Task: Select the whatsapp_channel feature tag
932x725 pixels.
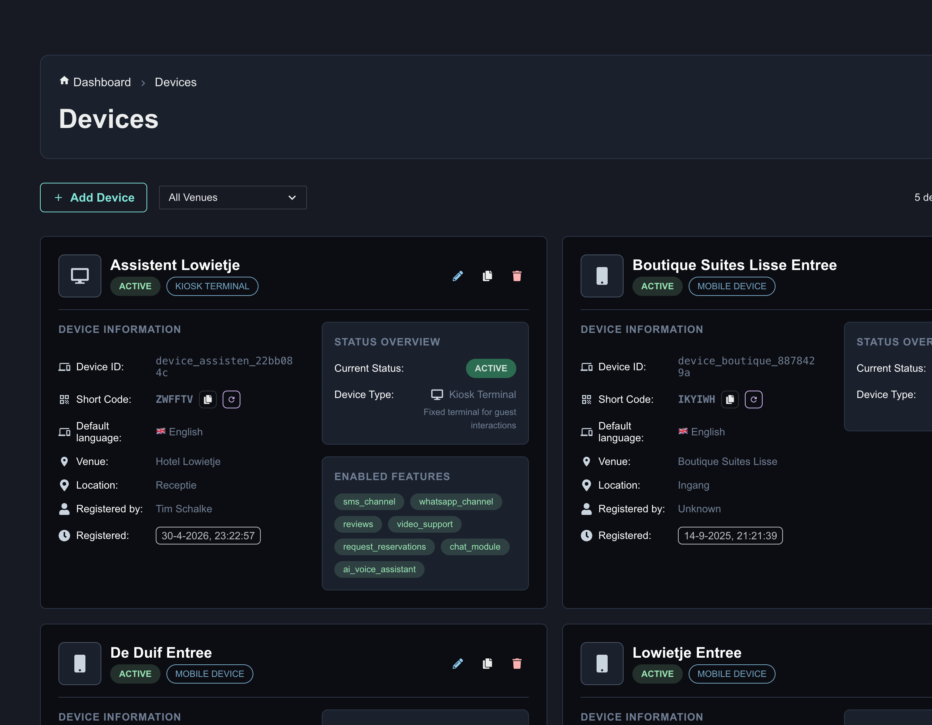Action: [x=456, y=502]
